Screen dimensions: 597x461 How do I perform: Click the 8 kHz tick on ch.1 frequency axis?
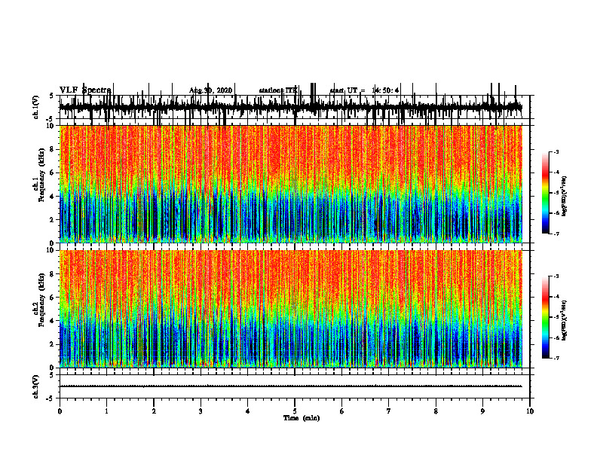[53, 149]
